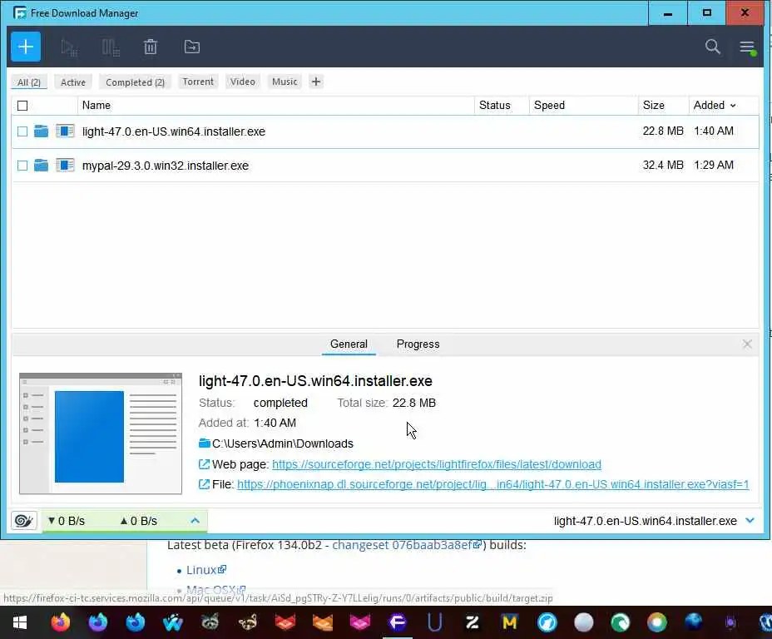Open the pink fox taskbar icon
Screen dimensions: 772x639
[x=360, y=622]
